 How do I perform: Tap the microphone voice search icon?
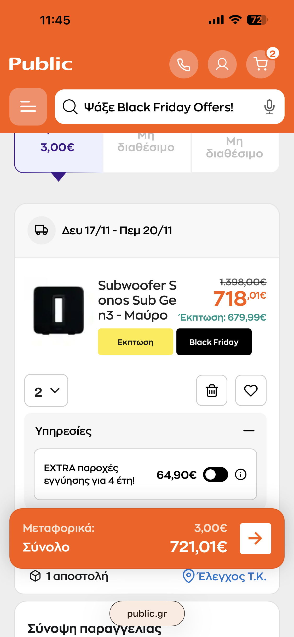[x=269, y=107]
